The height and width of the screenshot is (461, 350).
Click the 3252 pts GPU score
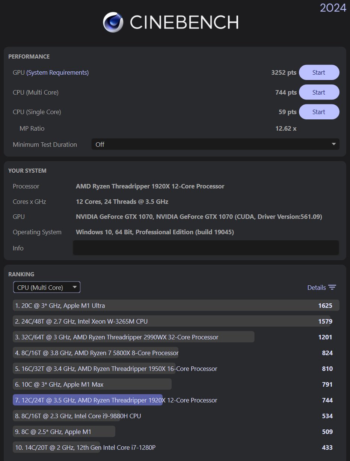(x=284, y=72)
